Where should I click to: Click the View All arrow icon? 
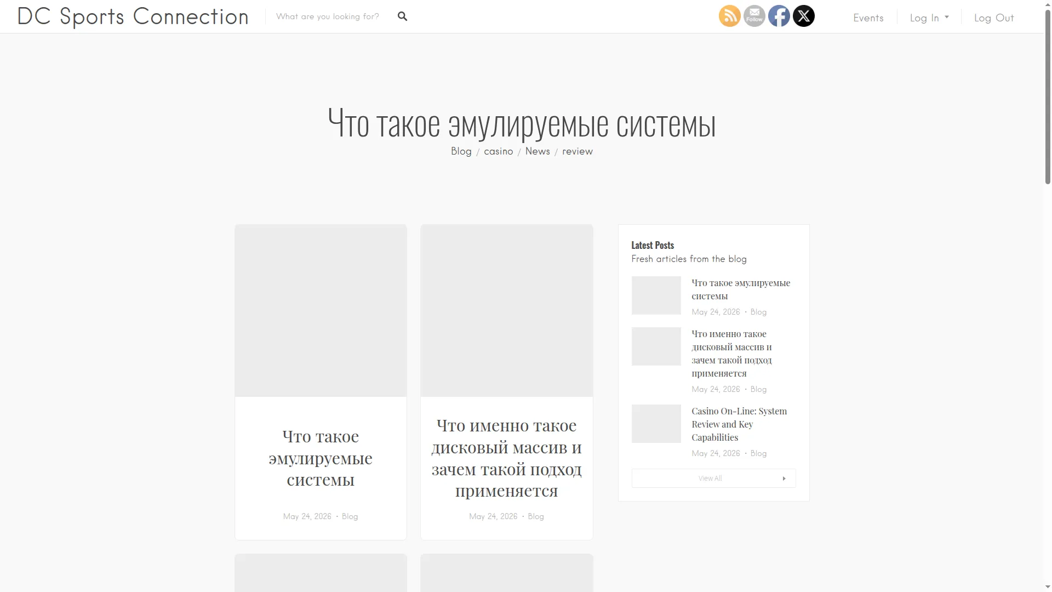point(784,479)
